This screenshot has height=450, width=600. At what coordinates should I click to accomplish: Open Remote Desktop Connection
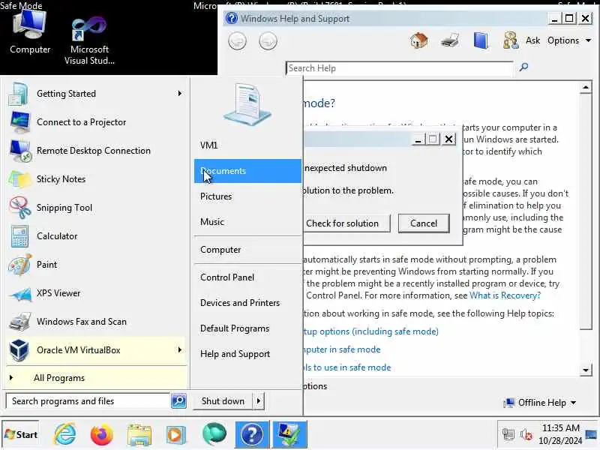coord(96,151)
